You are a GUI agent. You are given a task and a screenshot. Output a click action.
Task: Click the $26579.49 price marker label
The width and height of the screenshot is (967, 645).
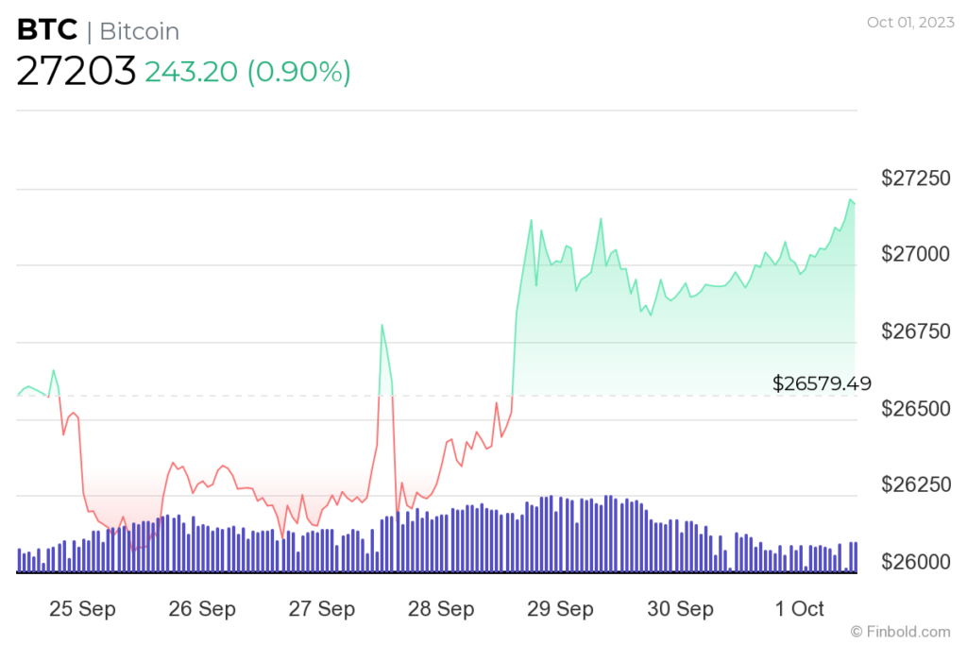click(821, 383)
